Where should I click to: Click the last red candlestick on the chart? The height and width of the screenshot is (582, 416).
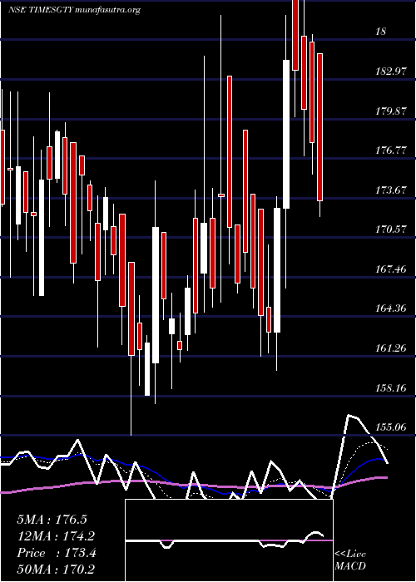click(x=319, y=127)
